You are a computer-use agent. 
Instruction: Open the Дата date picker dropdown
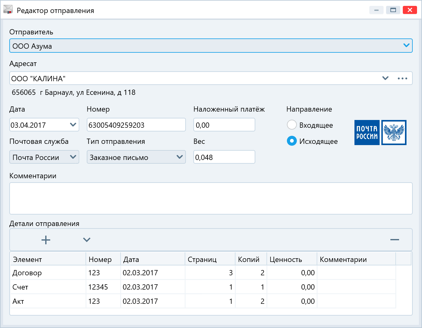coord(73,125)
